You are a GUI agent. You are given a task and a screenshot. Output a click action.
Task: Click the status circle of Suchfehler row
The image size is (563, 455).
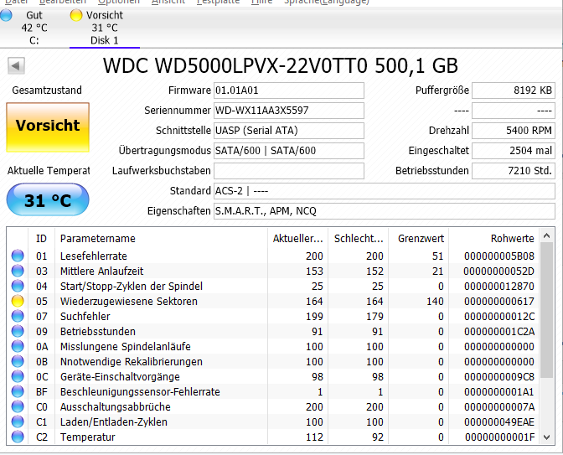[x=18, y=316]
